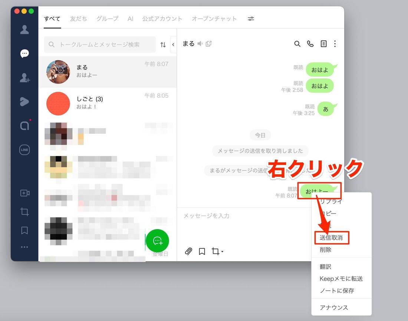Screen dimensions: 408x321
Task: Open the LINE VOOM sidebar icon
Action: [24, 102]
